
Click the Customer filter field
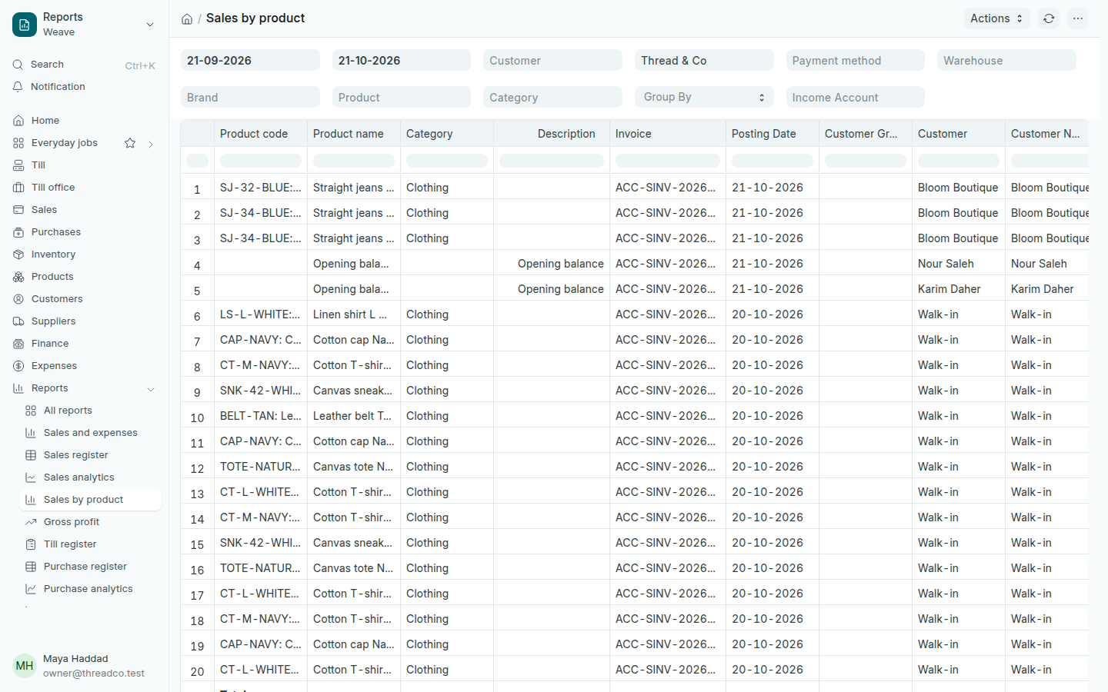click(552, 60)
